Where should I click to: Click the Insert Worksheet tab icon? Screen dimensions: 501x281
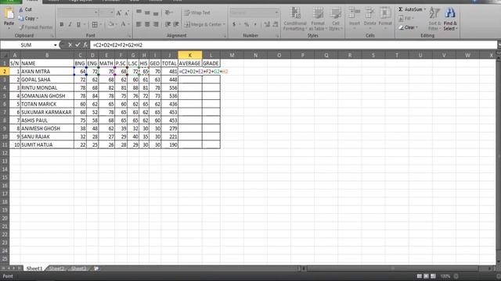tap(96, 269)
